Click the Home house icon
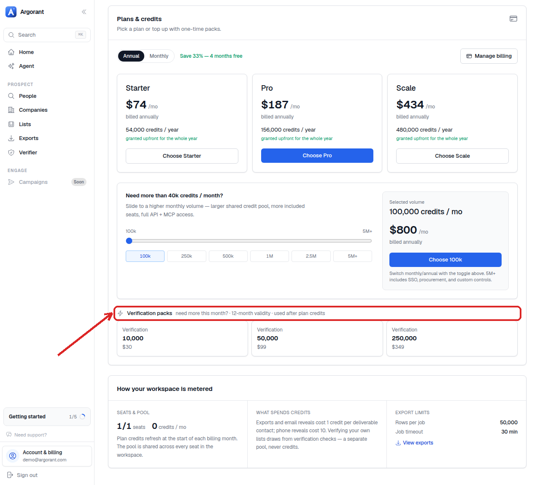This screenshot has width=540, height=485. [x=11, y=52]
